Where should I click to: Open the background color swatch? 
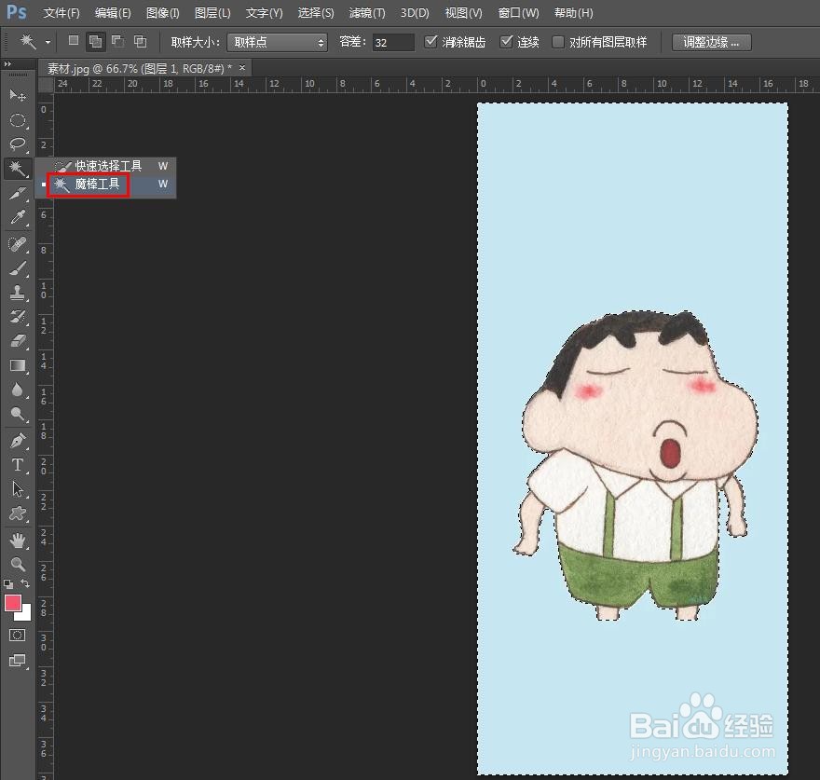click(x=24, y=614)
